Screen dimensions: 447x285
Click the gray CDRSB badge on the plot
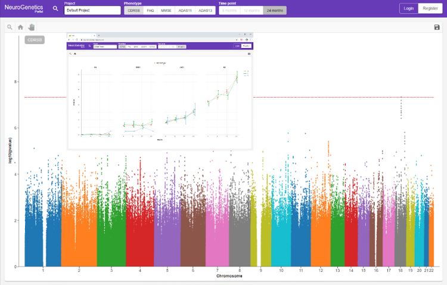pos(35,40)
